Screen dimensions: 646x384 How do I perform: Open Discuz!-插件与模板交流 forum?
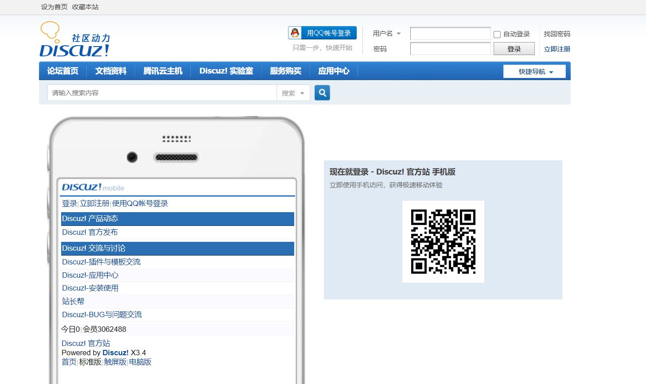tap(101, 262)
